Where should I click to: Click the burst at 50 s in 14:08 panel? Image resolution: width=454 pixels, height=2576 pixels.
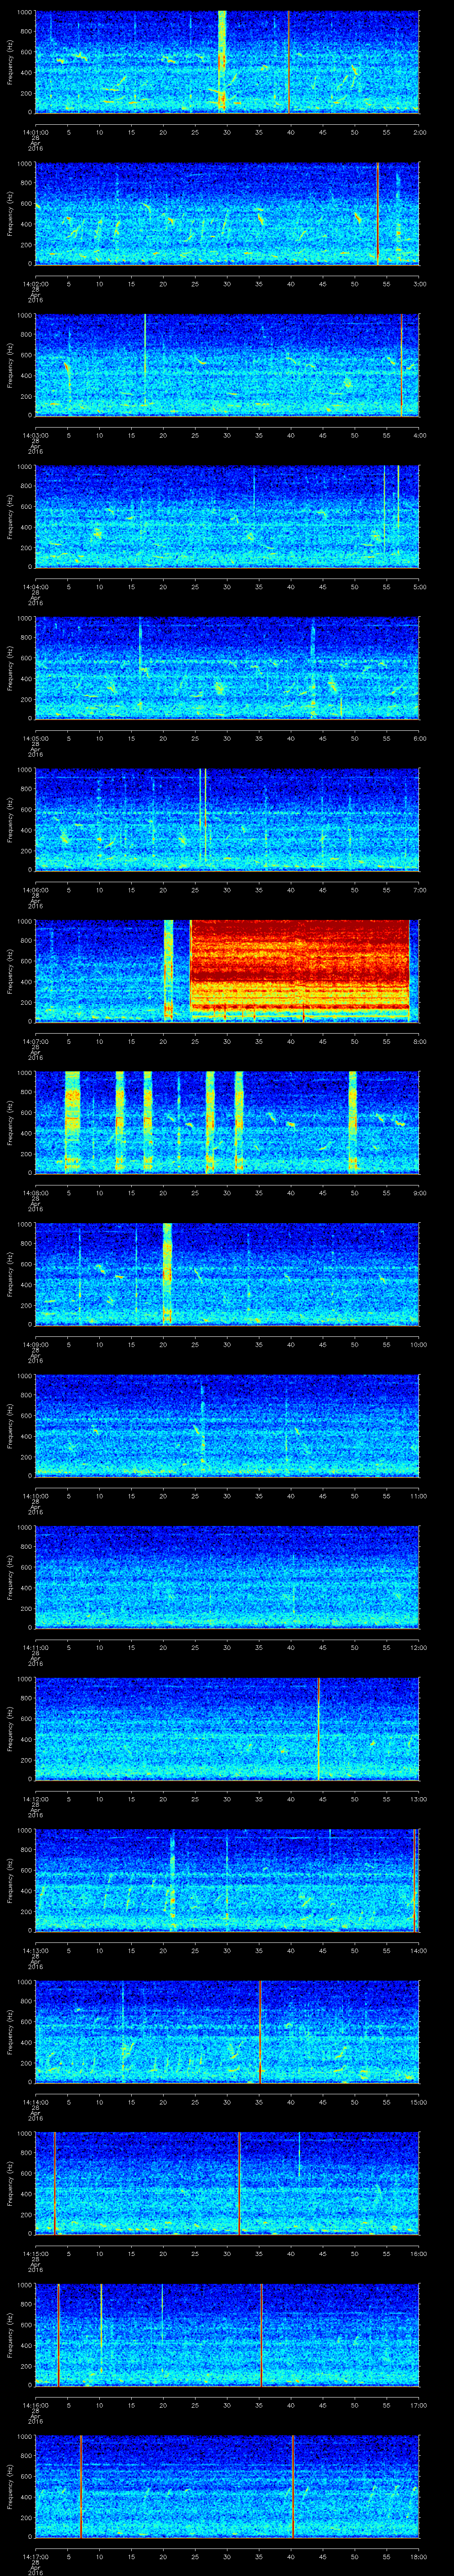tap(352, 1122)
